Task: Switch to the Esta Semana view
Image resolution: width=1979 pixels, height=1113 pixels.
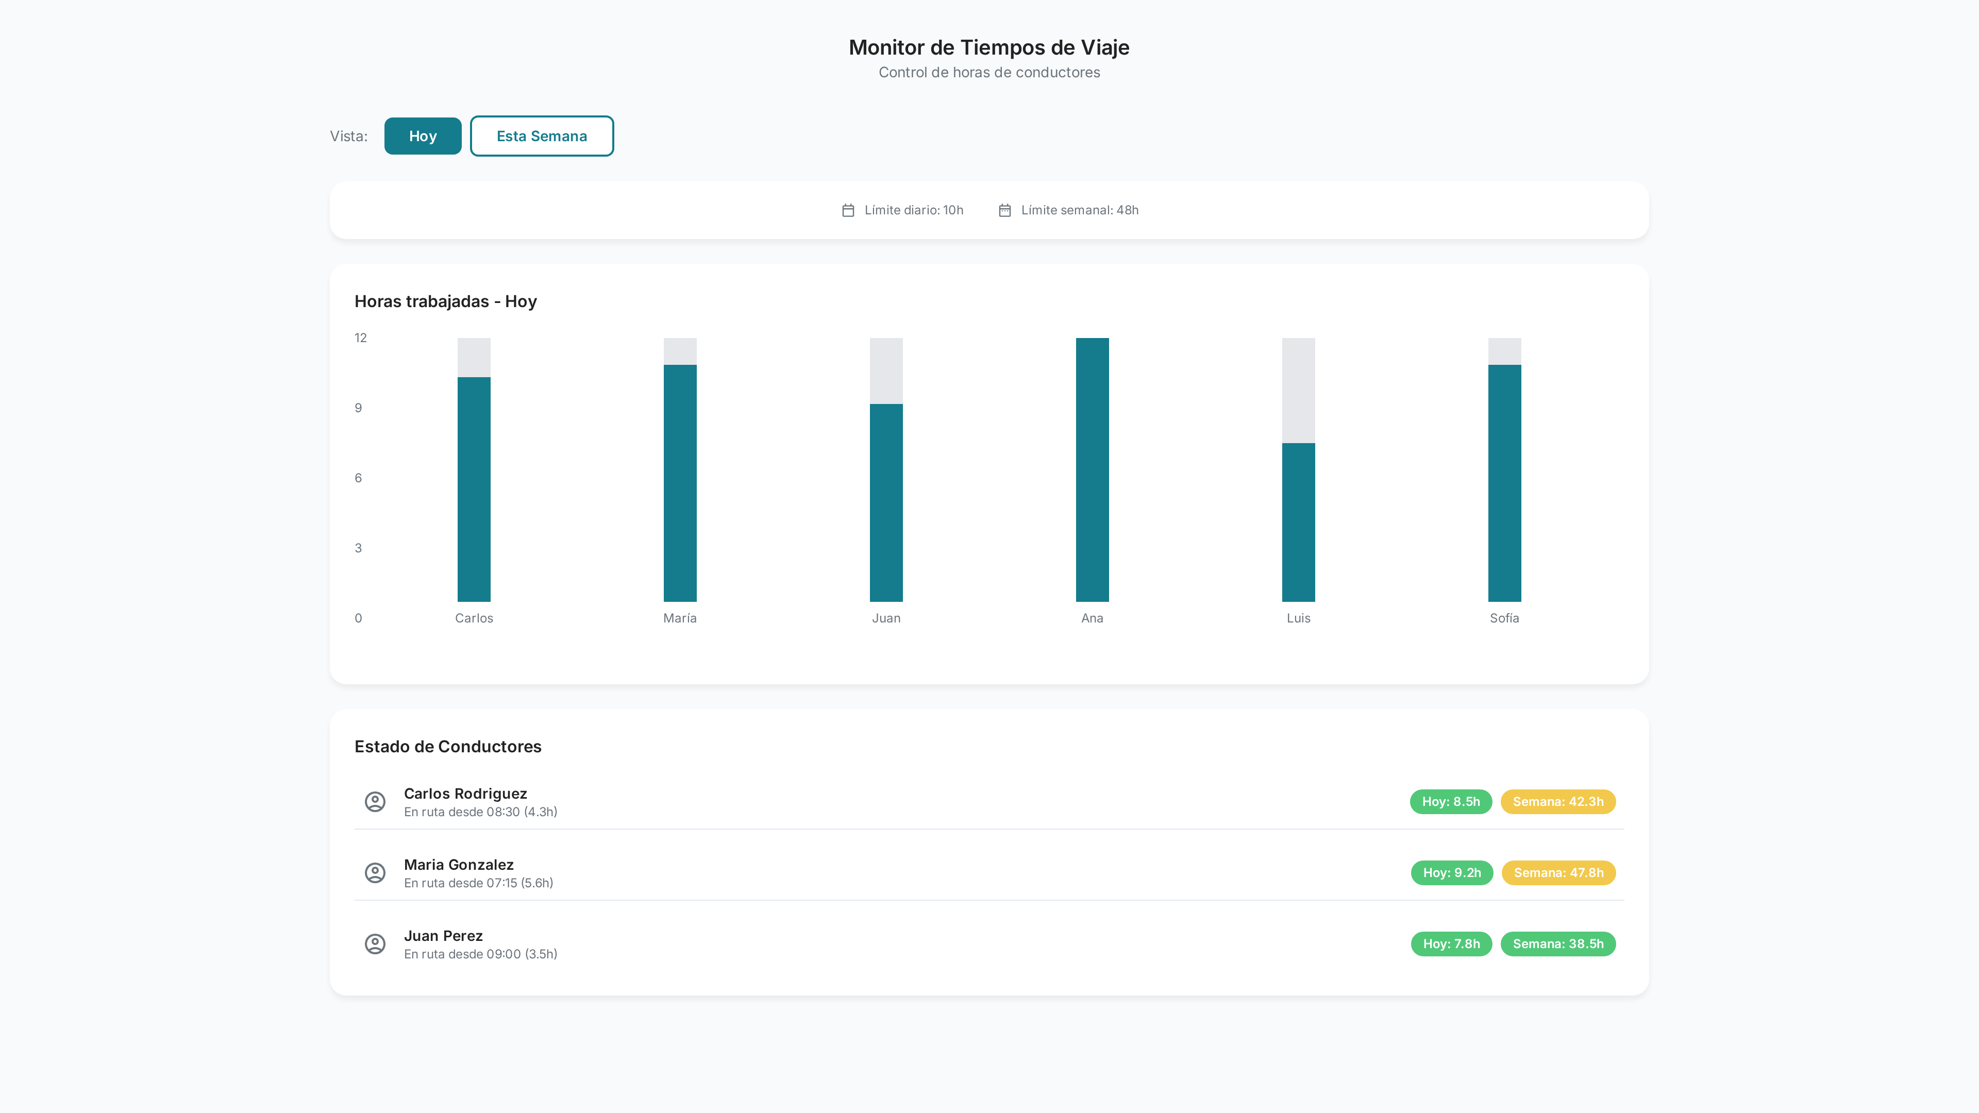Action: (x=542, y=136)
